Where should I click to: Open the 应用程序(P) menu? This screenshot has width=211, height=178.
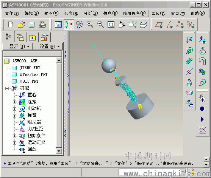pos(134,13)
